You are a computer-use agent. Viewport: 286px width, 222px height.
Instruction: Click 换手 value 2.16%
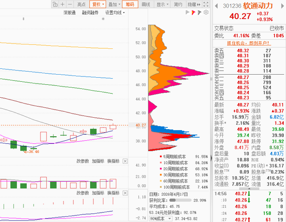click(242, 123)
